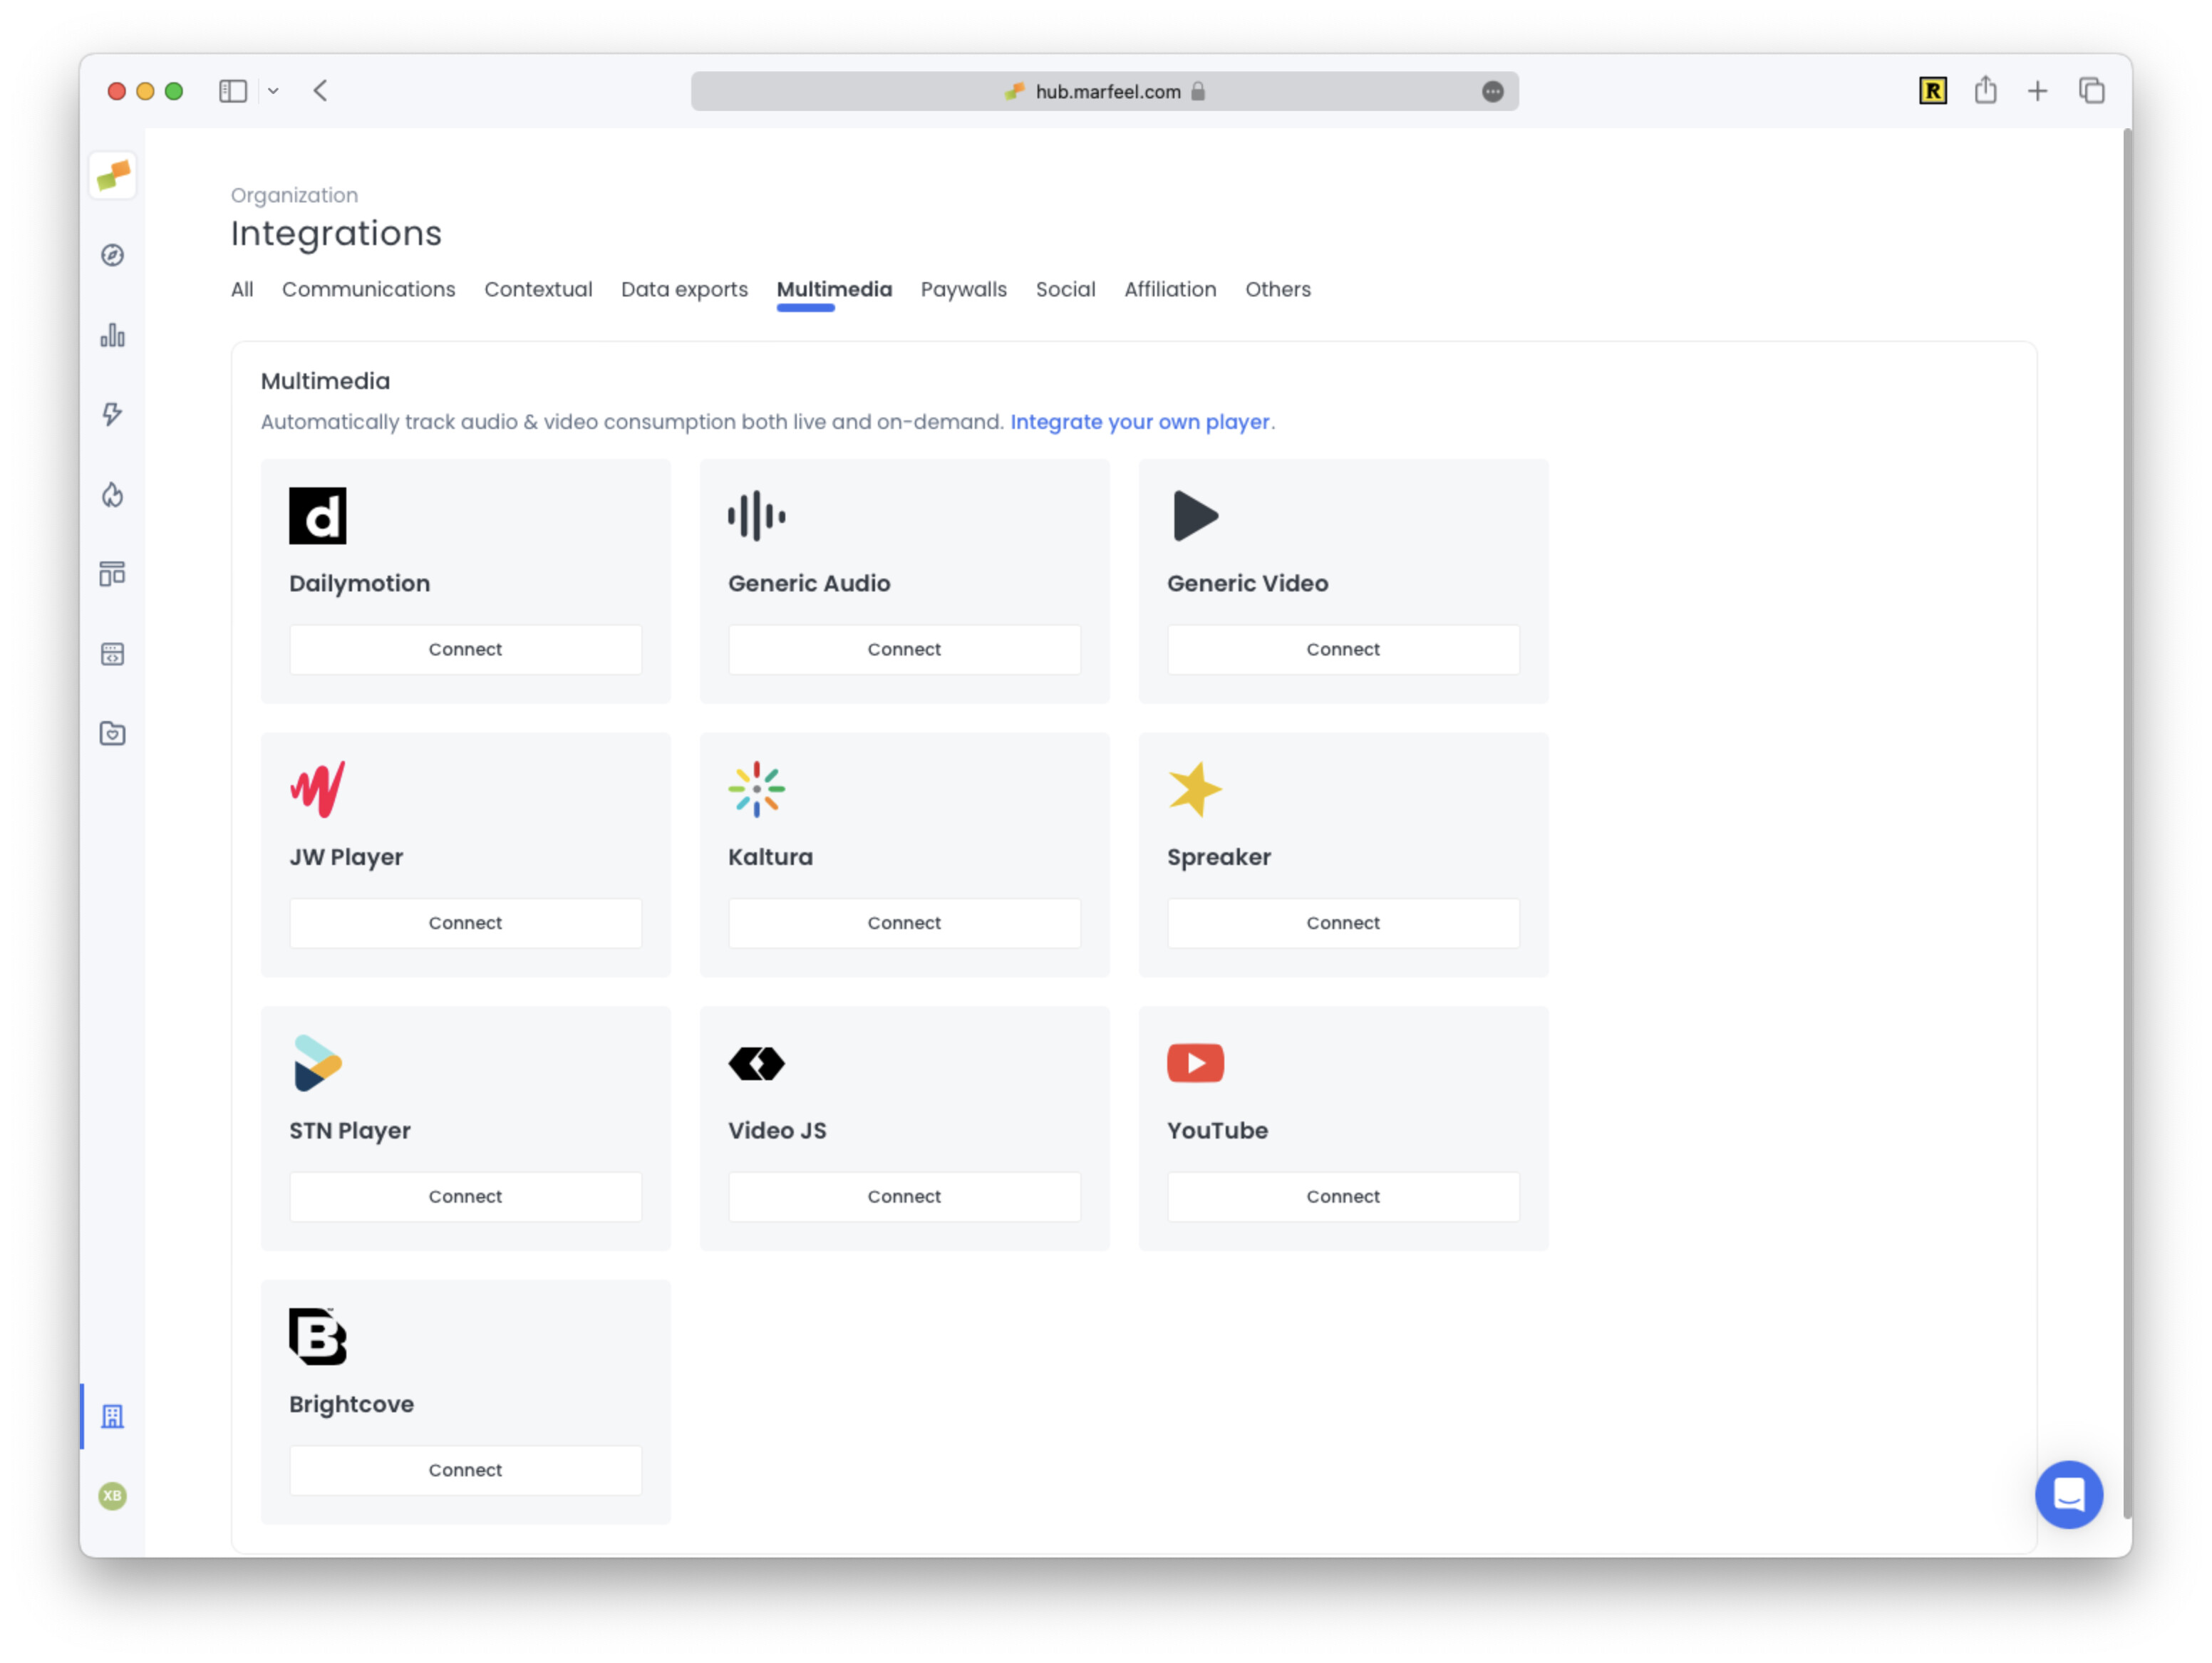Click Integrate your own player link
Image resolution: width=2212 pixels, height=1663 pixels.
[1139, 422]
